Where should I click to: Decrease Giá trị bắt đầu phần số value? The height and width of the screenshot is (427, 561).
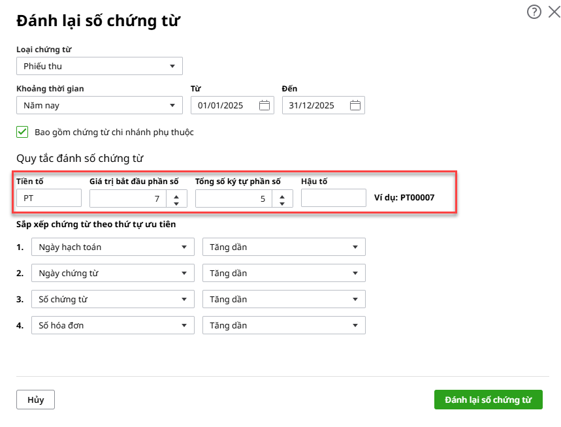click(x=176, y=202)
